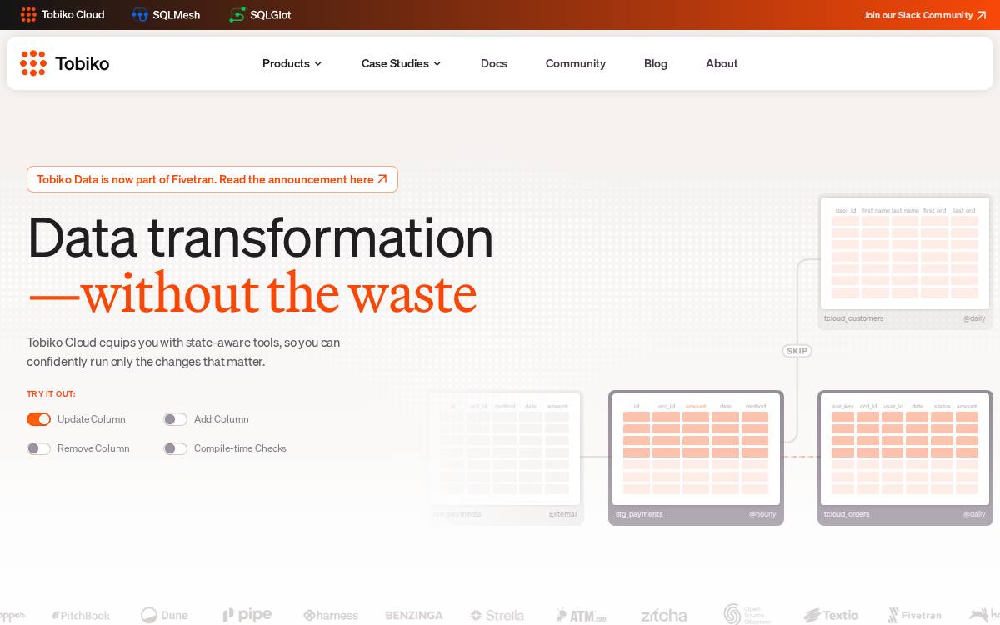Select the tcloud_orders table card
Screen dimensions: 1000x625
coord(905,457)
